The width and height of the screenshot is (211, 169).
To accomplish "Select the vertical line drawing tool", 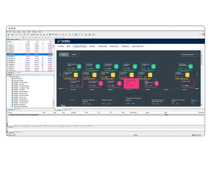I will tap(15, 37).
